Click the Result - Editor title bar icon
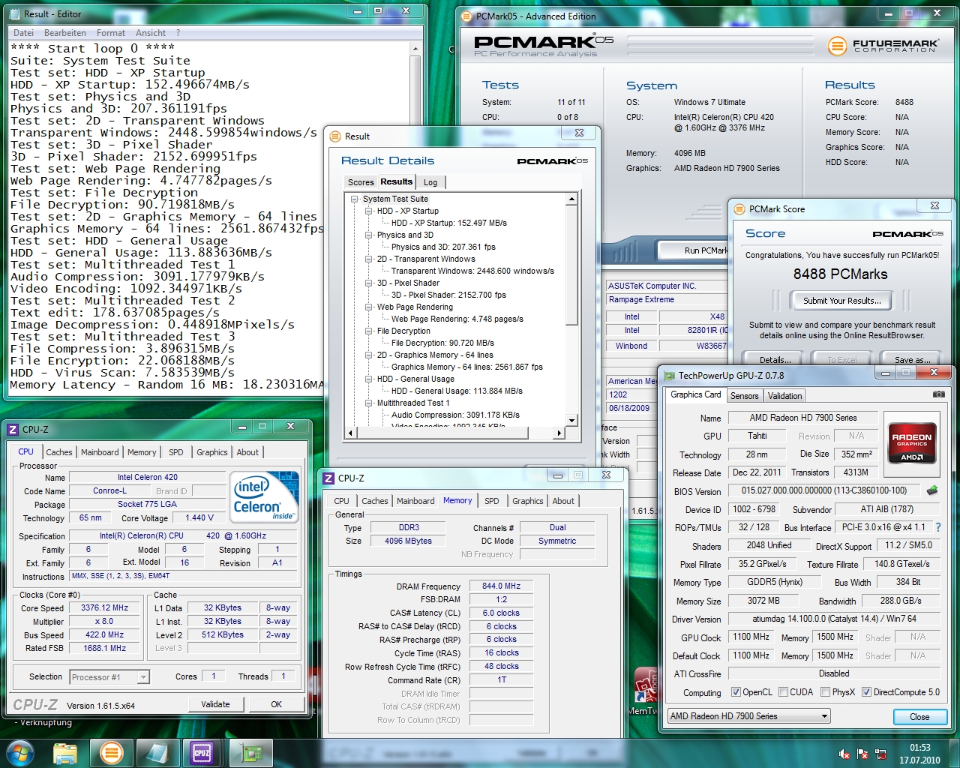The width and height of the screenshot is (960, 768). tap(15, 13)
